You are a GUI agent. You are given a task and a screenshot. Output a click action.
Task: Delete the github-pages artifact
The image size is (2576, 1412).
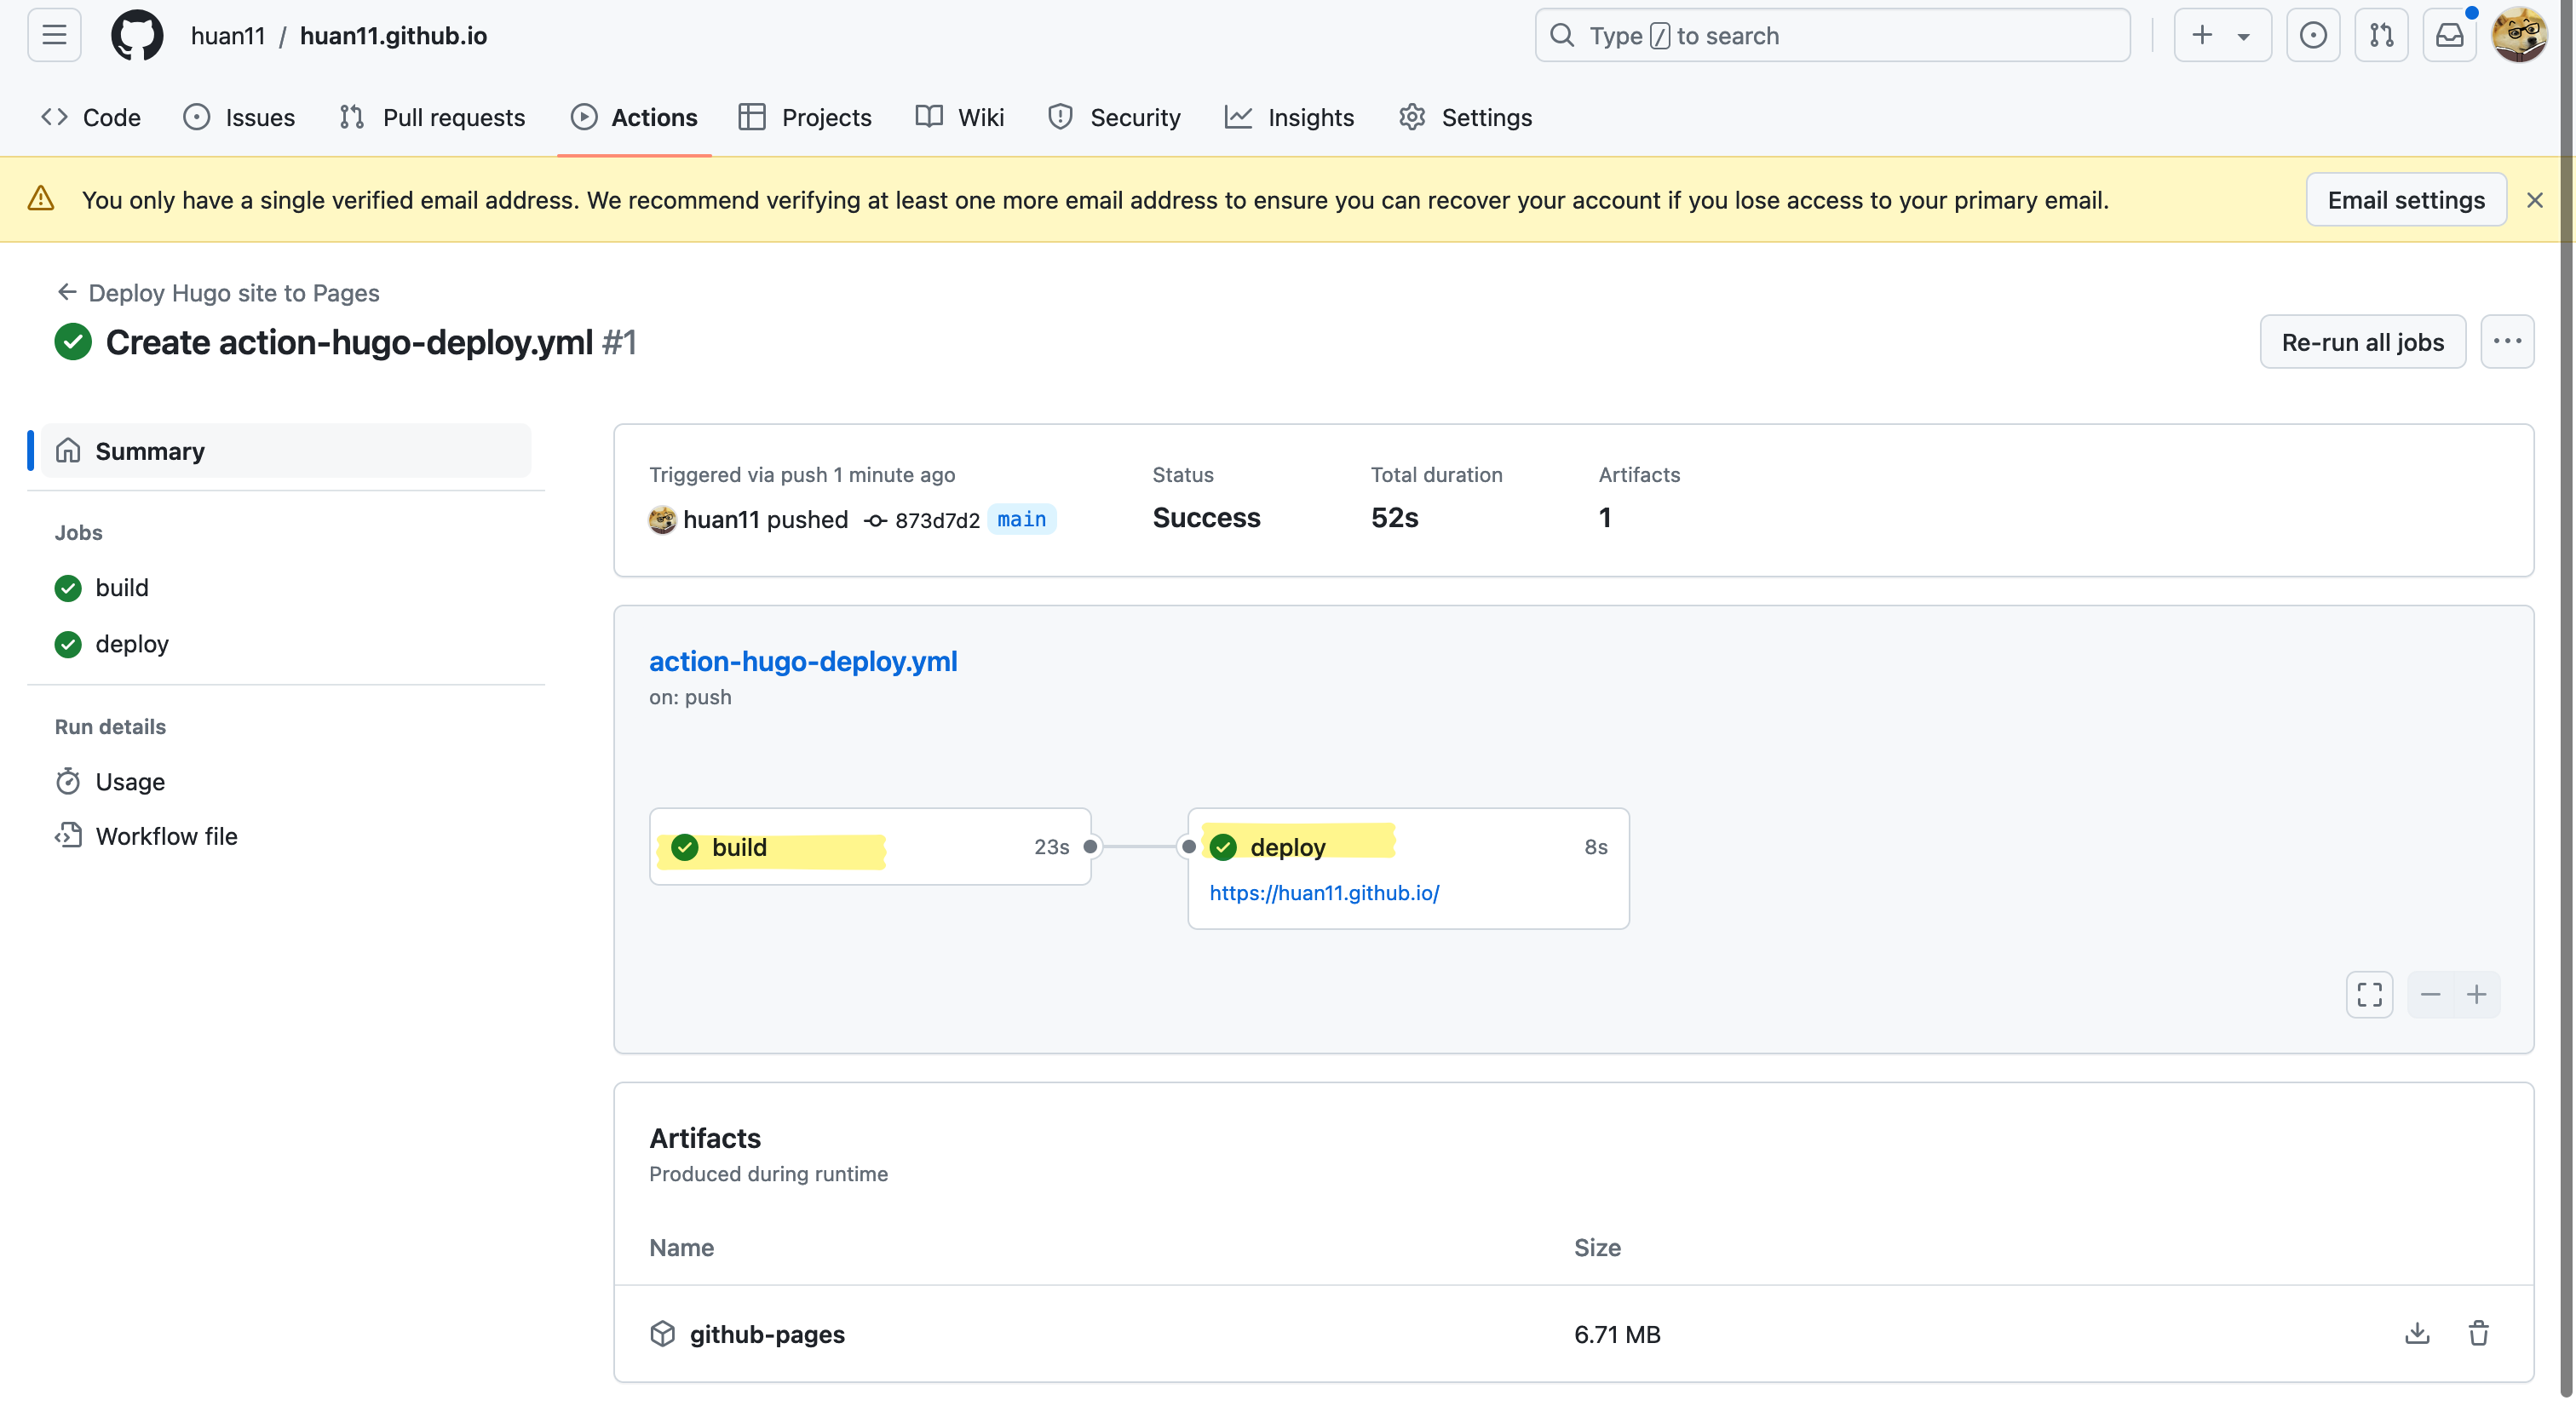(2478, 1333)
